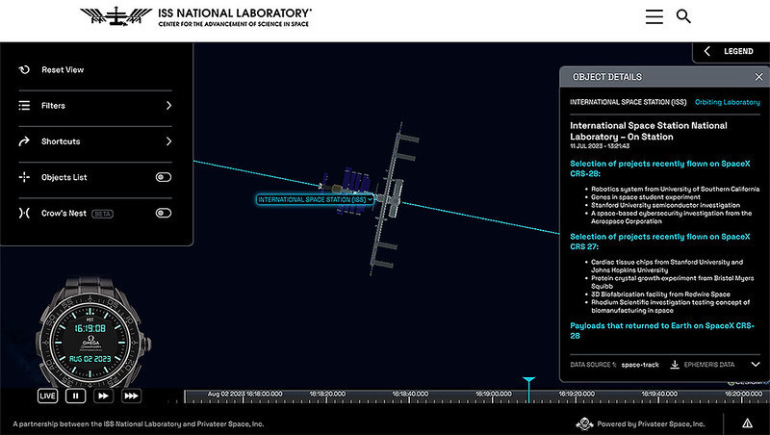This screenshot has height=435, width=770.
Task: Click the LIVE button
Action: click(x=47, y=396)
